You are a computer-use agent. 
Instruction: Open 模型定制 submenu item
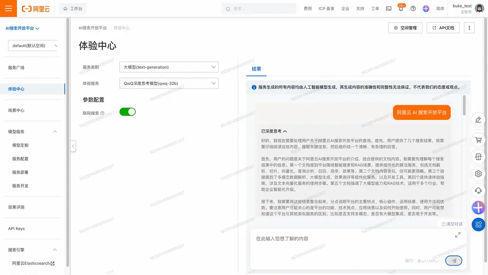(x=20, y=145)
